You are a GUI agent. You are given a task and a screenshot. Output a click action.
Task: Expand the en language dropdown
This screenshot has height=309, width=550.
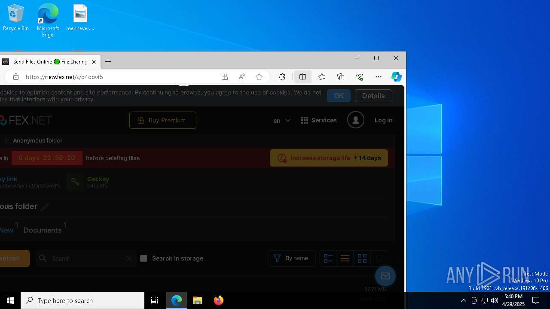[282, 121]
